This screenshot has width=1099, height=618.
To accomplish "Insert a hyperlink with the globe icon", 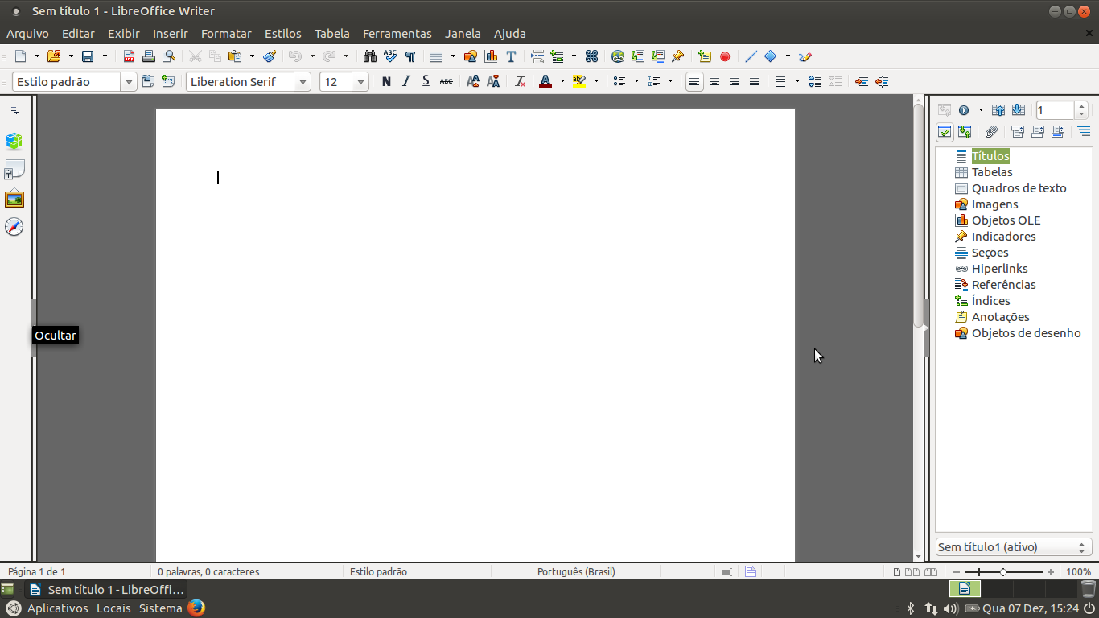I will click(618, 56).
